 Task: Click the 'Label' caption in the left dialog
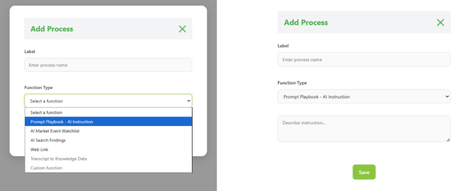(x=30, y=52)
